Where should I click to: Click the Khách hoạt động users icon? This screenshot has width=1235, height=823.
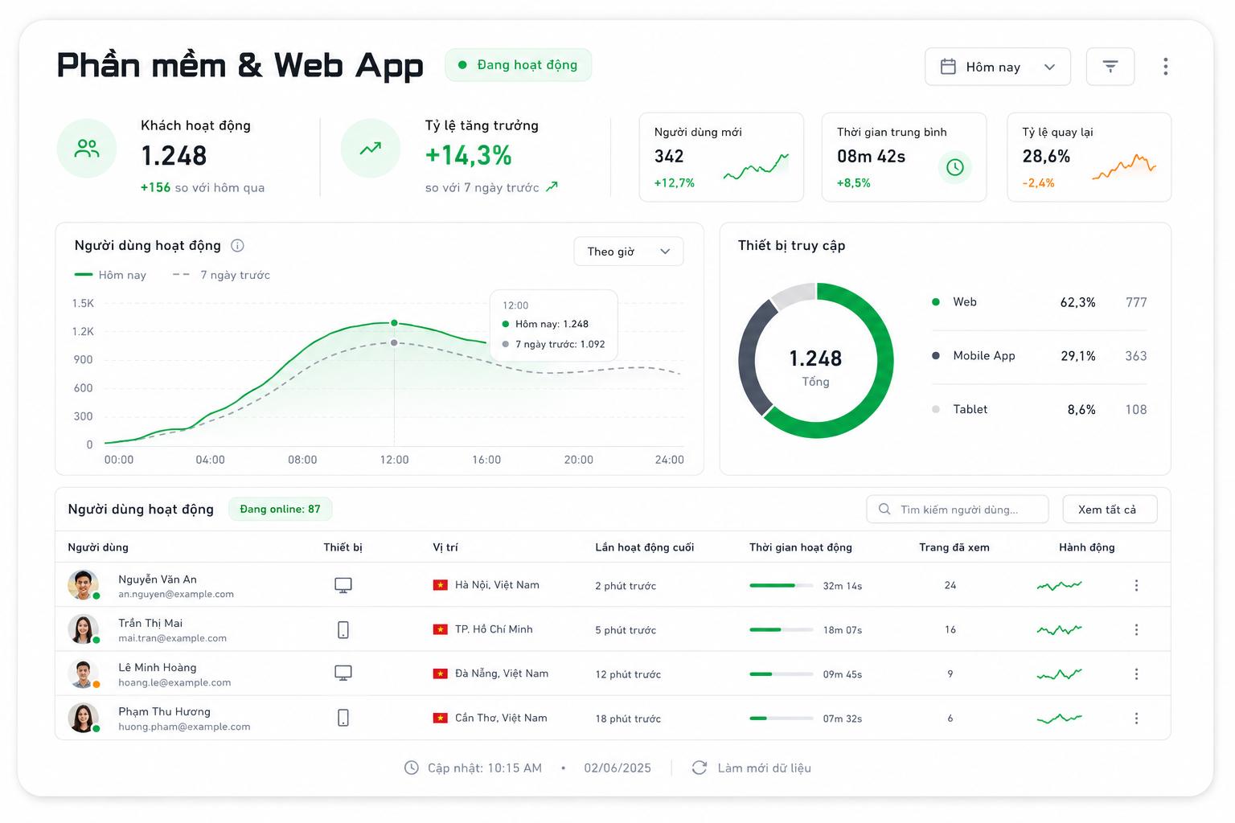click(x=87, y=149)
